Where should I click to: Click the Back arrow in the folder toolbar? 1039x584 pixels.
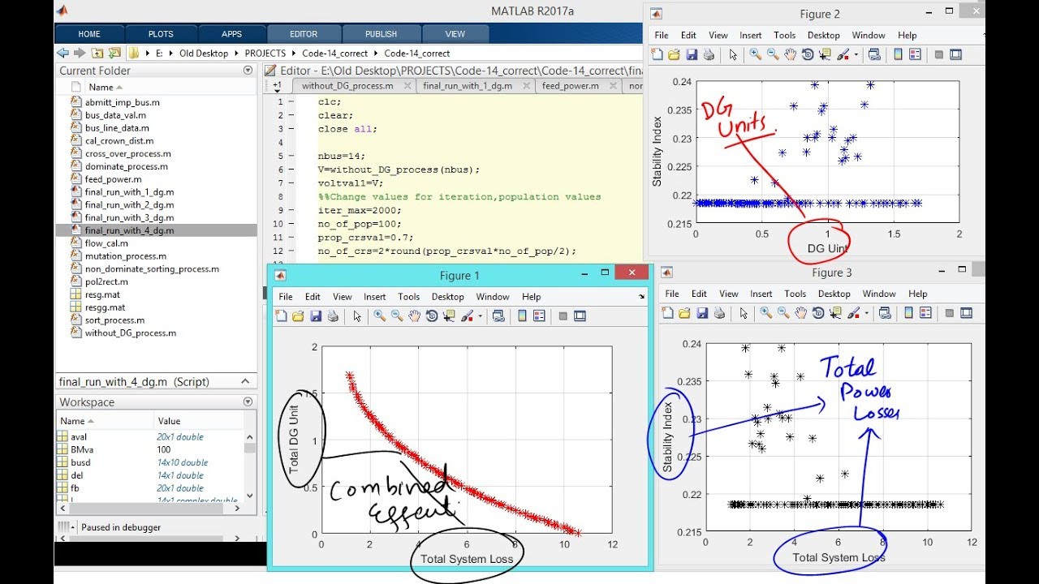point(63,53)
